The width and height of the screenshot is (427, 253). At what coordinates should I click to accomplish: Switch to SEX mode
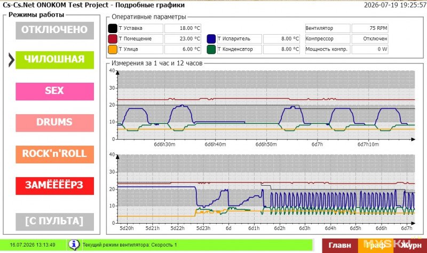coord(55,91)
